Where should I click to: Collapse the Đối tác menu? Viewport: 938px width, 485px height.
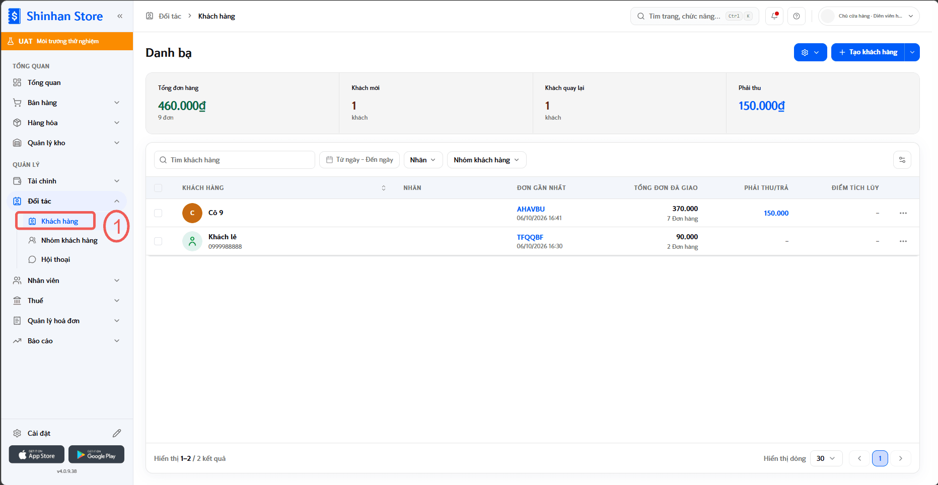pos(67,201)
